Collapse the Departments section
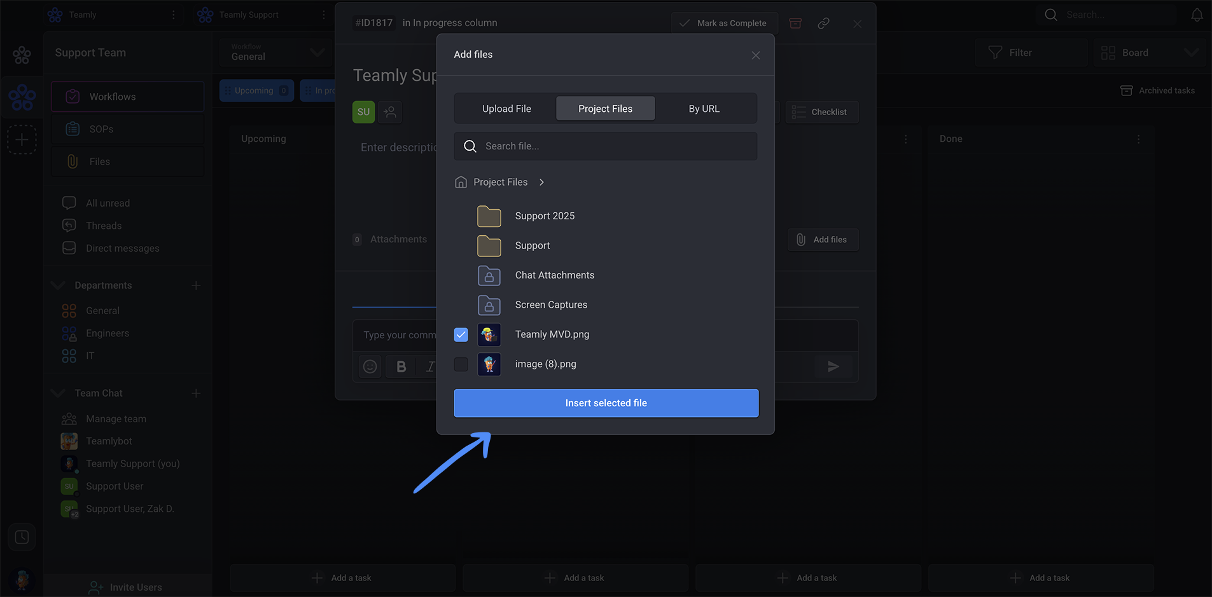The image size is (1212, 597). (x=58, y=285)
